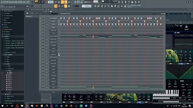Mute channel 20 with its green LED
The height and width of the screenshot is (108, 193).
click(x=40, y=75)
